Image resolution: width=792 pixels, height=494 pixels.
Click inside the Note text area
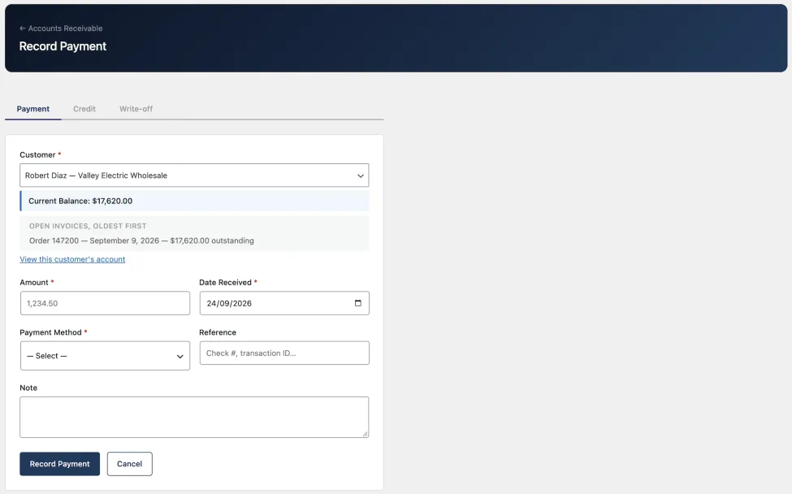point(194,418)
